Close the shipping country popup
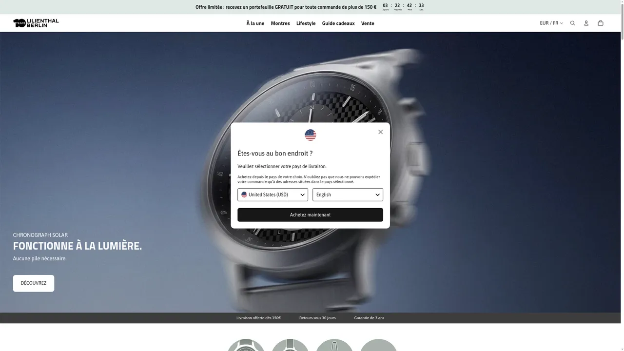This screenshot has height=351, width=624. [381, 132]
